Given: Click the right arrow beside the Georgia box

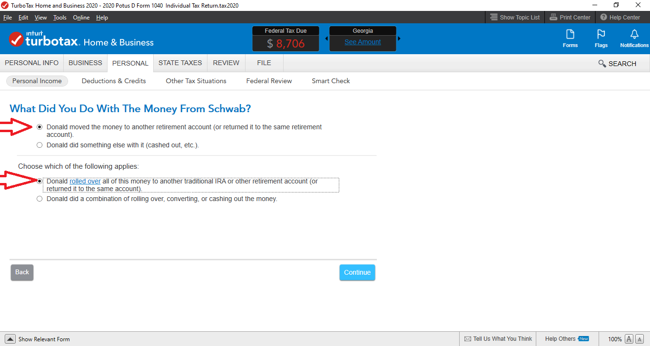Looking at the screenshot, I should pos(399,38).
